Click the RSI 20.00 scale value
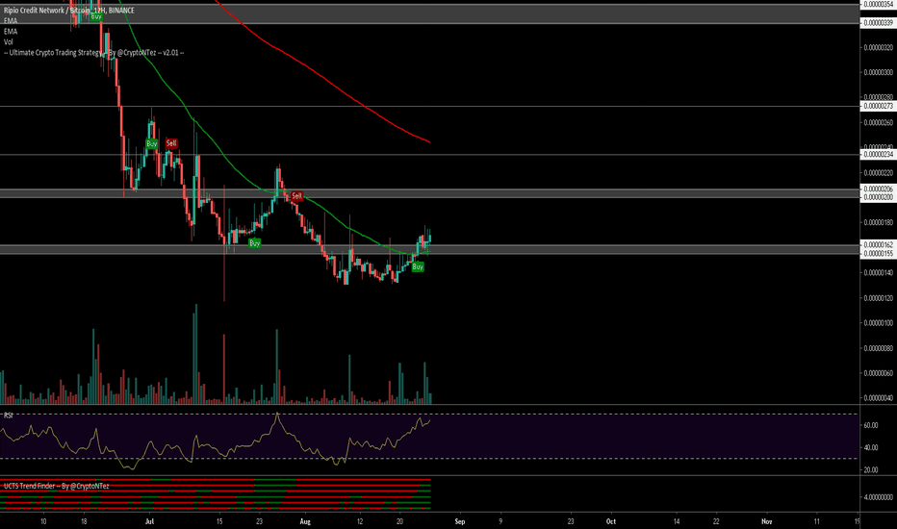Screen dimensions: 897x529 [871, 470]
